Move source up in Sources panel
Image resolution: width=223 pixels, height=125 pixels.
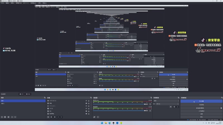[58, 117]
